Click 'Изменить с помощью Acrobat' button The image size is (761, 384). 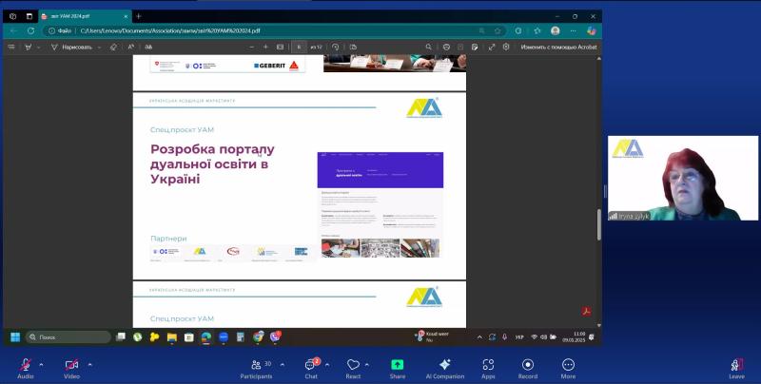pos(556,47)
